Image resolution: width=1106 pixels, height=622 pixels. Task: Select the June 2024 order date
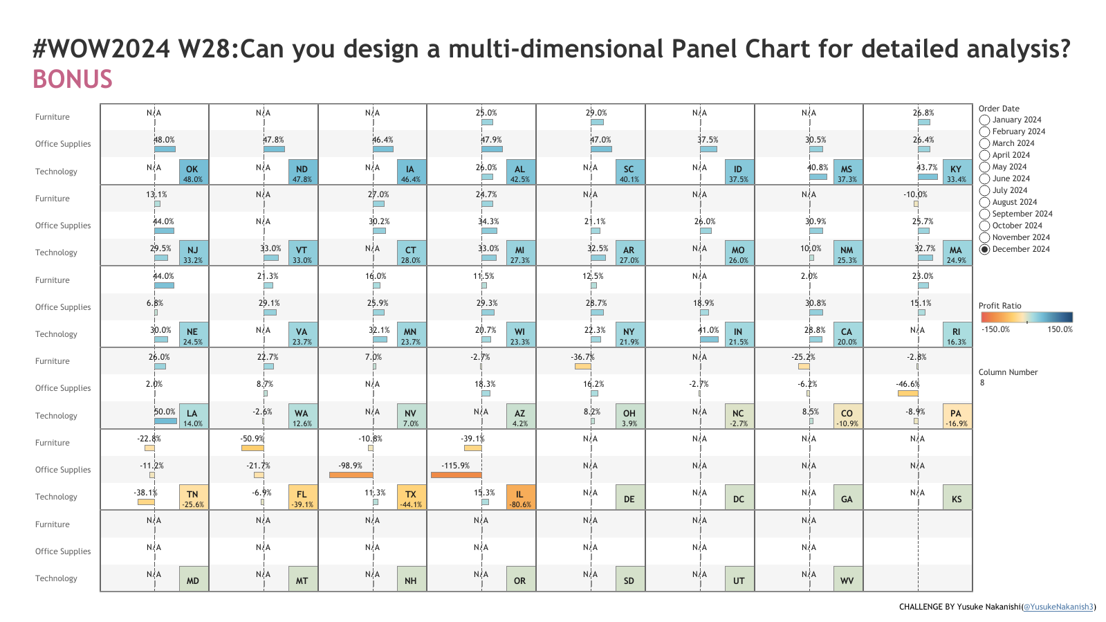pos(984,179)
